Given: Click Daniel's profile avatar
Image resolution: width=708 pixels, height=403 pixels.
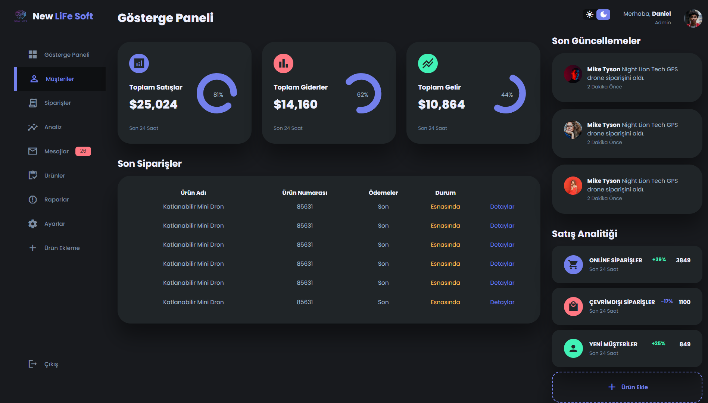Looking at the screenshot, I should (x=693, y=18).
